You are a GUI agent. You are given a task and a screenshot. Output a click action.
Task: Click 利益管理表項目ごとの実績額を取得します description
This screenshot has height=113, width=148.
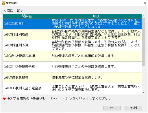(x=96, y=56)
